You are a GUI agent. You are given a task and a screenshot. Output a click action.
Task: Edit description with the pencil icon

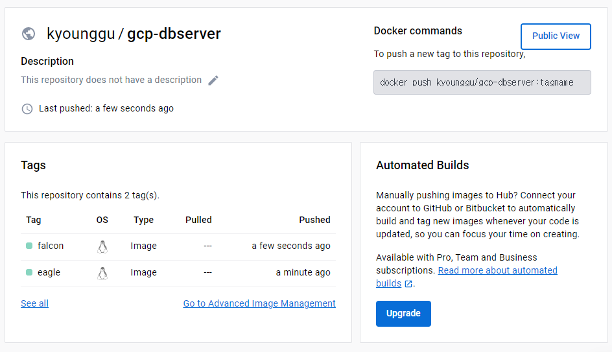click(213, 80)
